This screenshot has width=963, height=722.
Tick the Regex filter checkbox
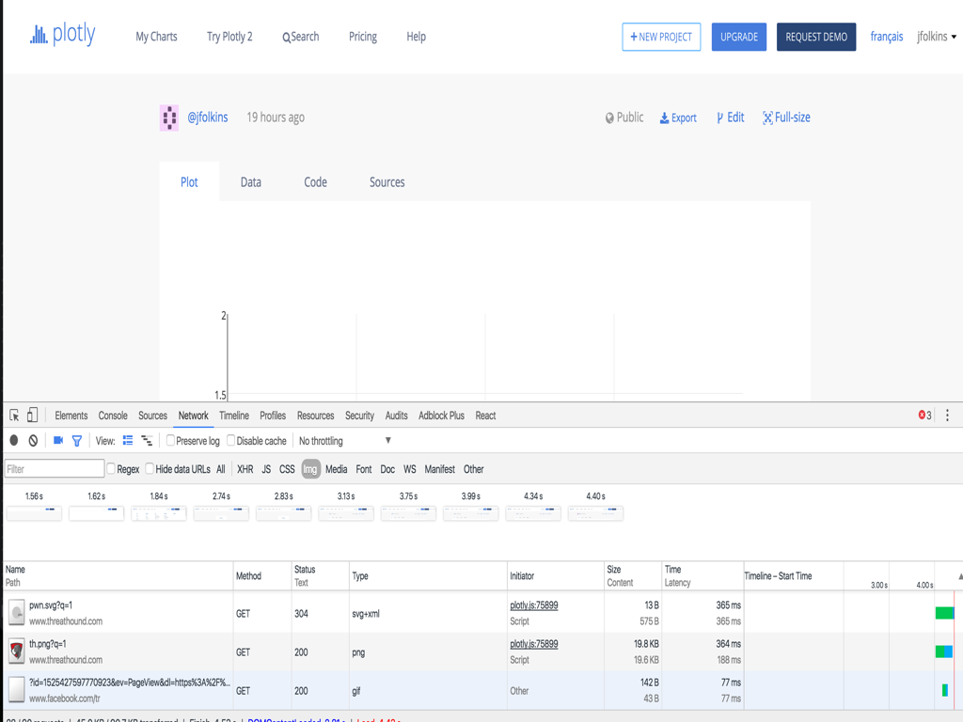click(111, 469)
